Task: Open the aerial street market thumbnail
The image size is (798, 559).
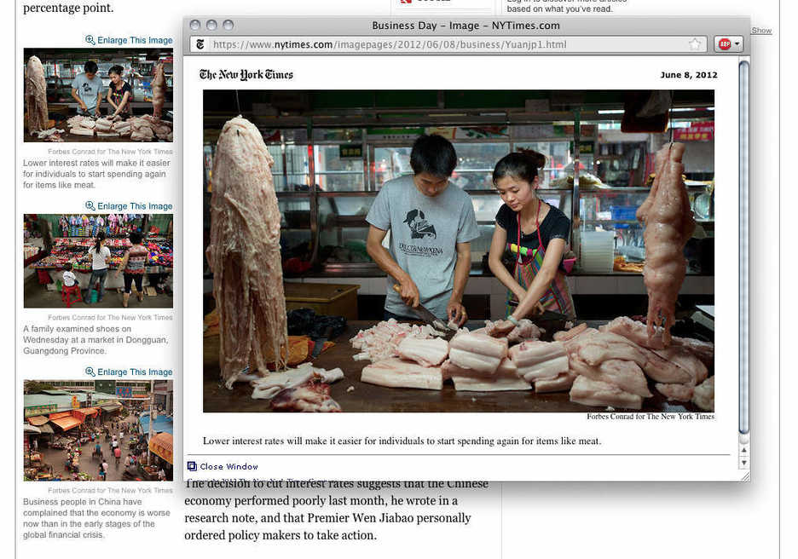Action: (x=98, y=430)
